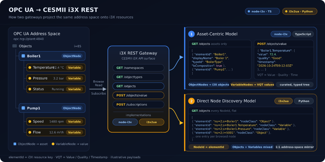This screenshot has width=325, height=162.
Task: Click the yellow dot beside Status
Action: tap(30, 89)
